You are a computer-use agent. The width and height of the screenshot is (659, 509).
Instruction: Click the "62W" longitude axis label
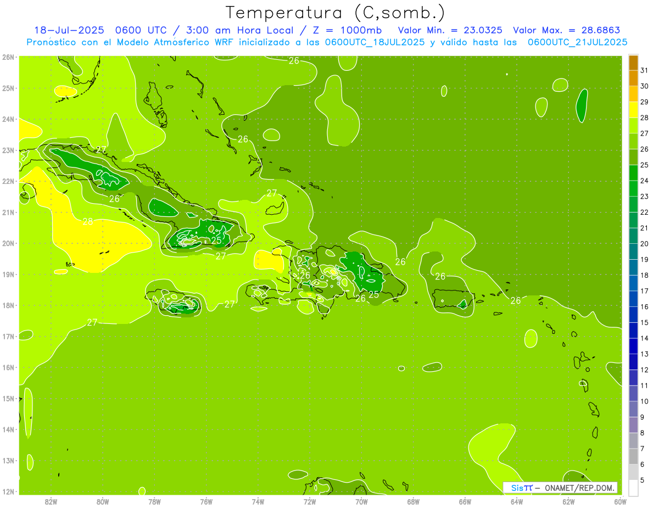point(569,501)
